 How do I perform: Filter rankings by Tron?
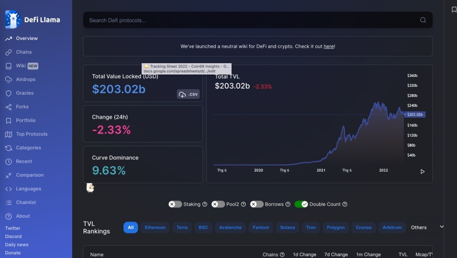(x=311, y=228)
